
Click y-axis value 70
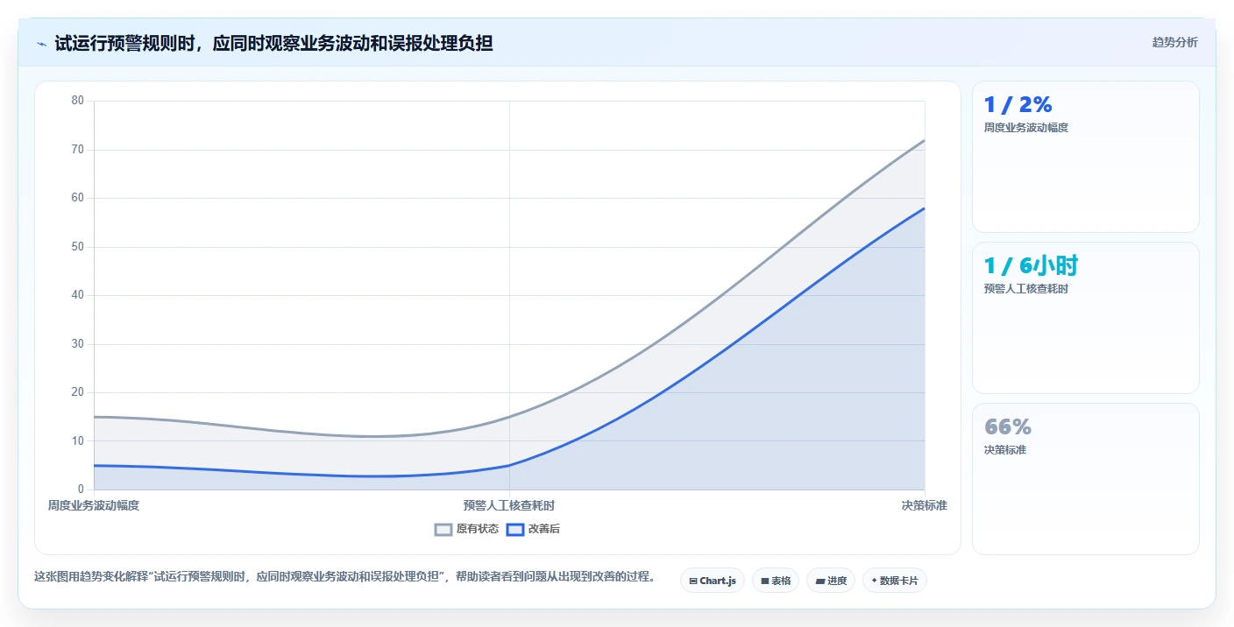pyautogui.click(x=78, y=150)
